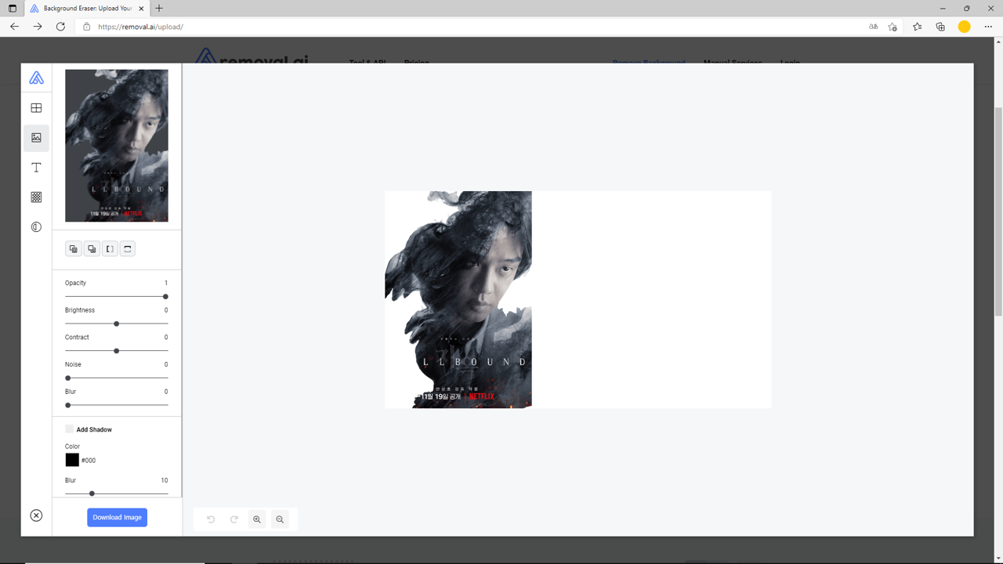Click the 'Brightness' label
The image size is (1003, 564).
[x=80, y=310]
